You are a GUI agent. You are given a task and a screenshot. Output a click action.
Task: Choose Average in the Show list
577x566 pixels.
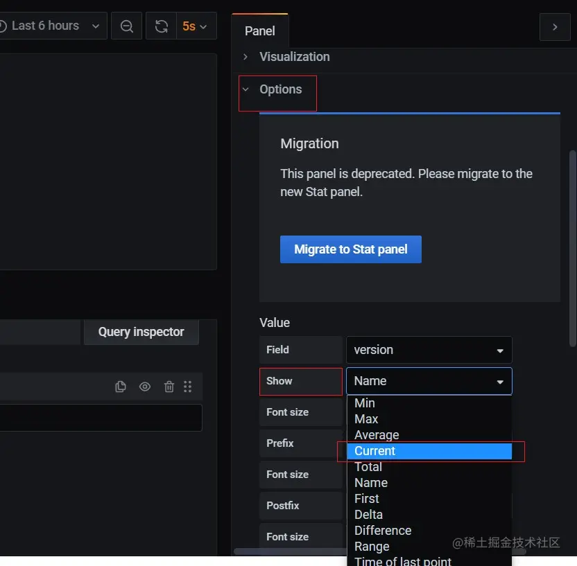pos(429,435)
